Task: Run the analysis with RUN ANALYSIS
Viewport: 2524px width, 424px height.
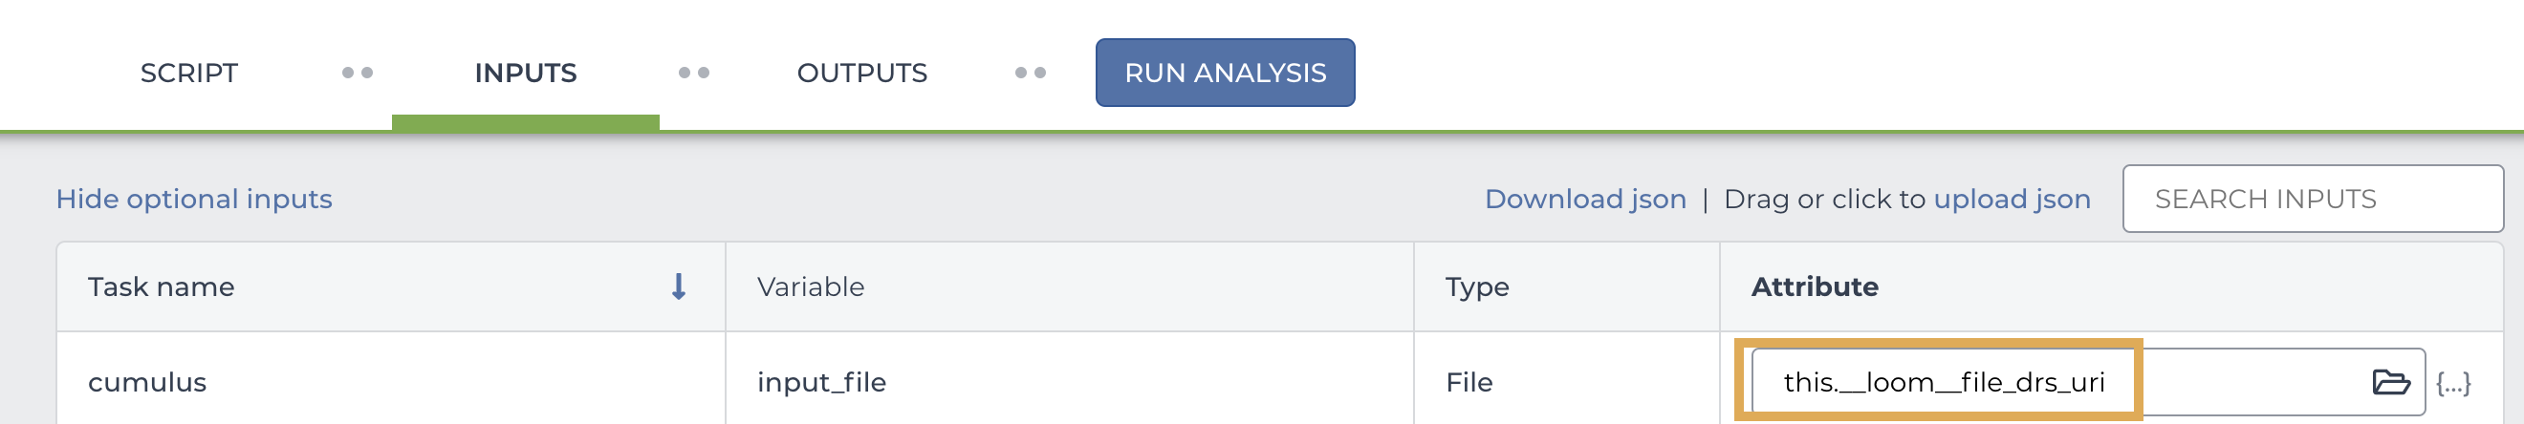Action: coord(1225,73)
